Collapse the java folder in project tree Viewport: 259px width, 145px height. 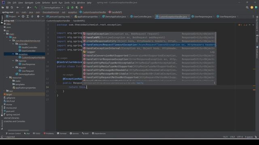7,37
